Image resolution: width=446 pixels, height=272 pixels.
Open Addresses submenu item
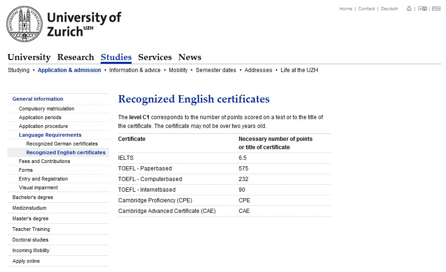click(x=258, y=70)
